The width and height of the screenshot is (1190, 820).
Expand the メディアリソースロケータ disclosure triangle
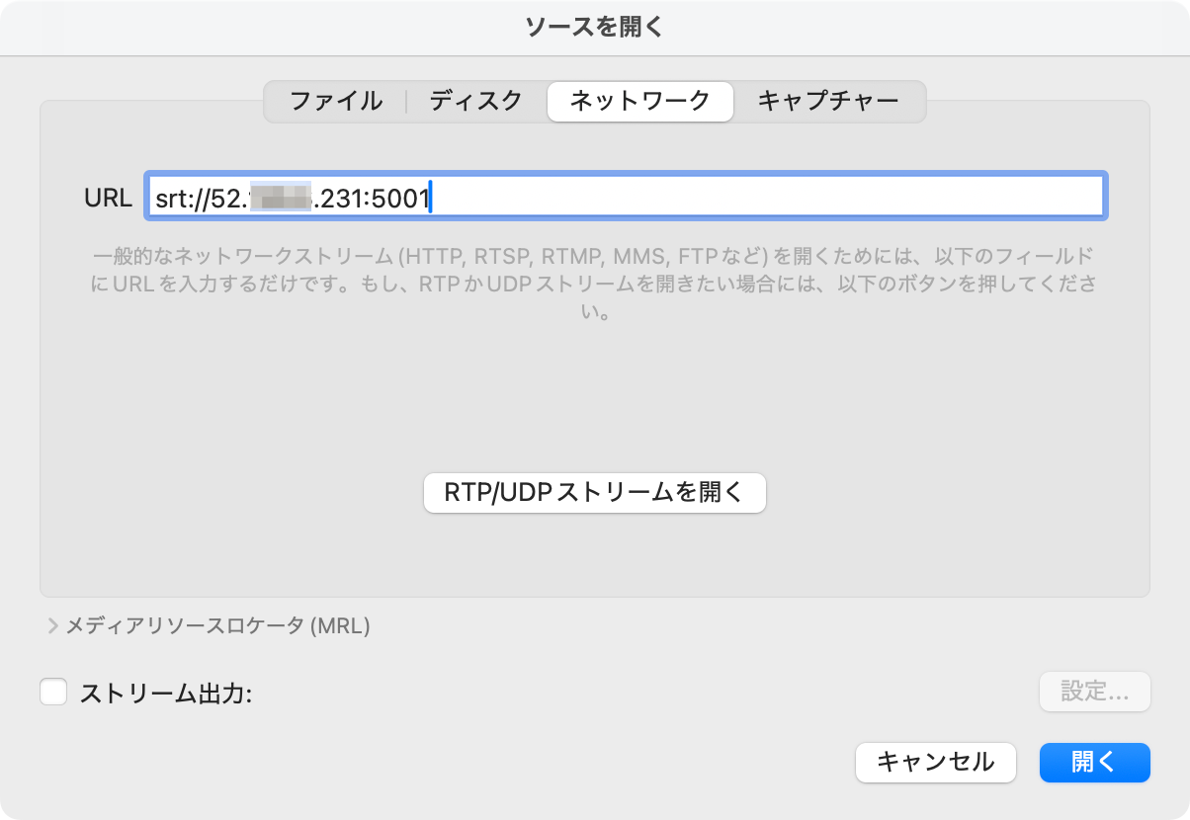(52, 626)
